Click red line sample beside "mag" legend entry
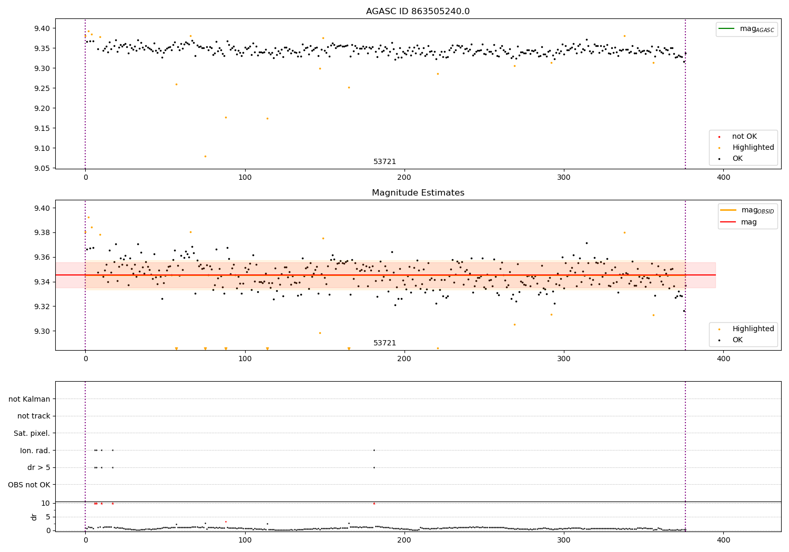Viewport: 789px width, 552px height. [729, 222]
